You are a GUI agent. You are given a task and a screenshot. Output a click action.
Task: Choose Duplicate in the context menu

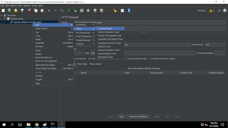(53, 43)
